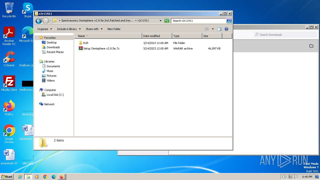The height and width of the screenshot is (180, 320).
Task: Open Local Disk (C:)
Action: (55, 95)
